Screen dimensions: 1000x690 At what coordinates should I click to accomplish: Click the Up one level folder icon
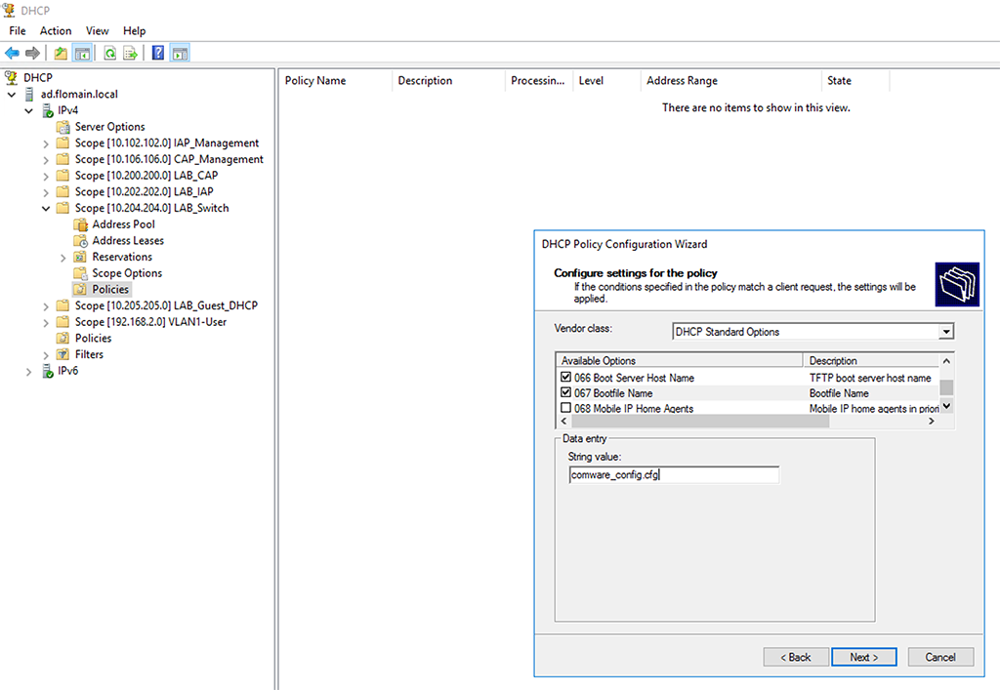click(60, 53)
